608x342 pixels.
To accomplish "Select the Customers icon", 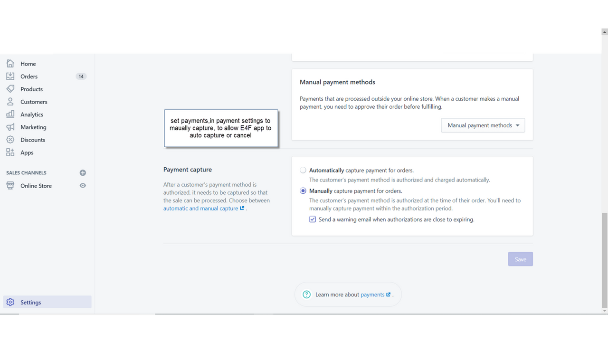I will click(x=10, y=102).
